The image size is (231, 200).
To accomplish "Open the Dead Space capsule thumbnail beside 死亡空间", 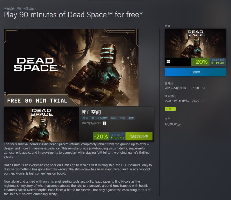I will click(41, 124).
